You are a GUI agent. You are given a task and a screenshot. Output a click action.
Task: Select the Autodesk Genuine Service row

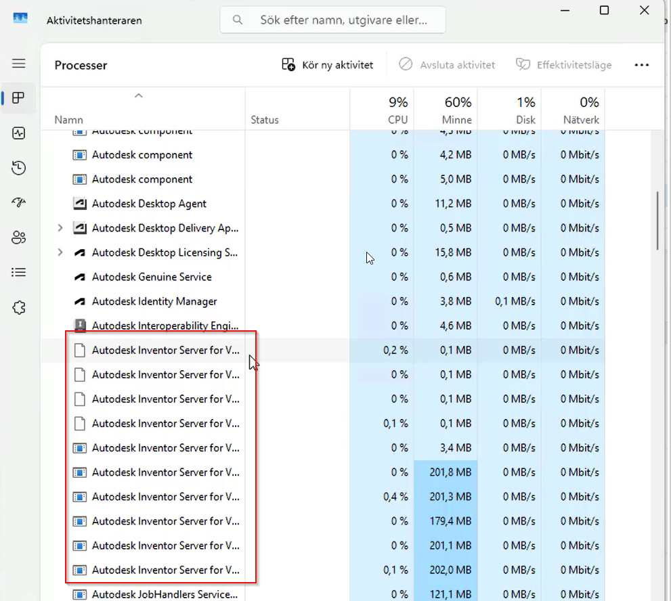tap(323, 277)
